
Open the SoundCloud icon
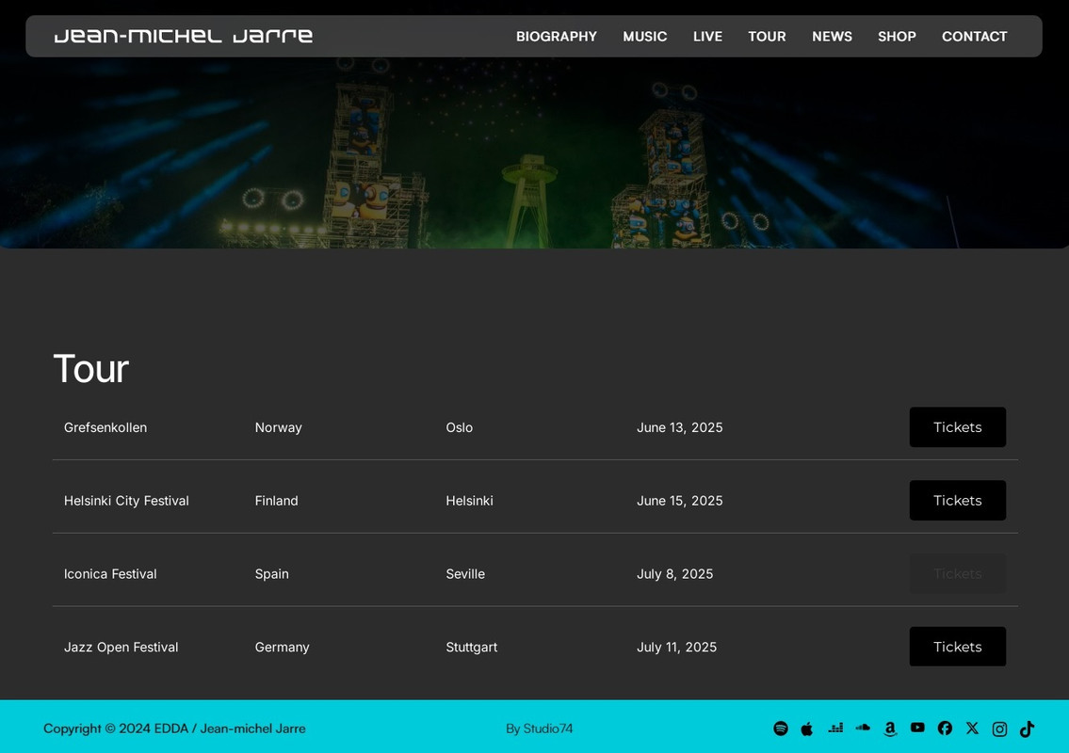[x=863, y=727]
